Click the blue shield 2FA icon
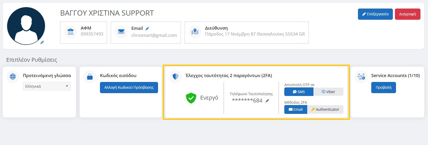This screenshot has height=145, width=428. tap(175, 77)
